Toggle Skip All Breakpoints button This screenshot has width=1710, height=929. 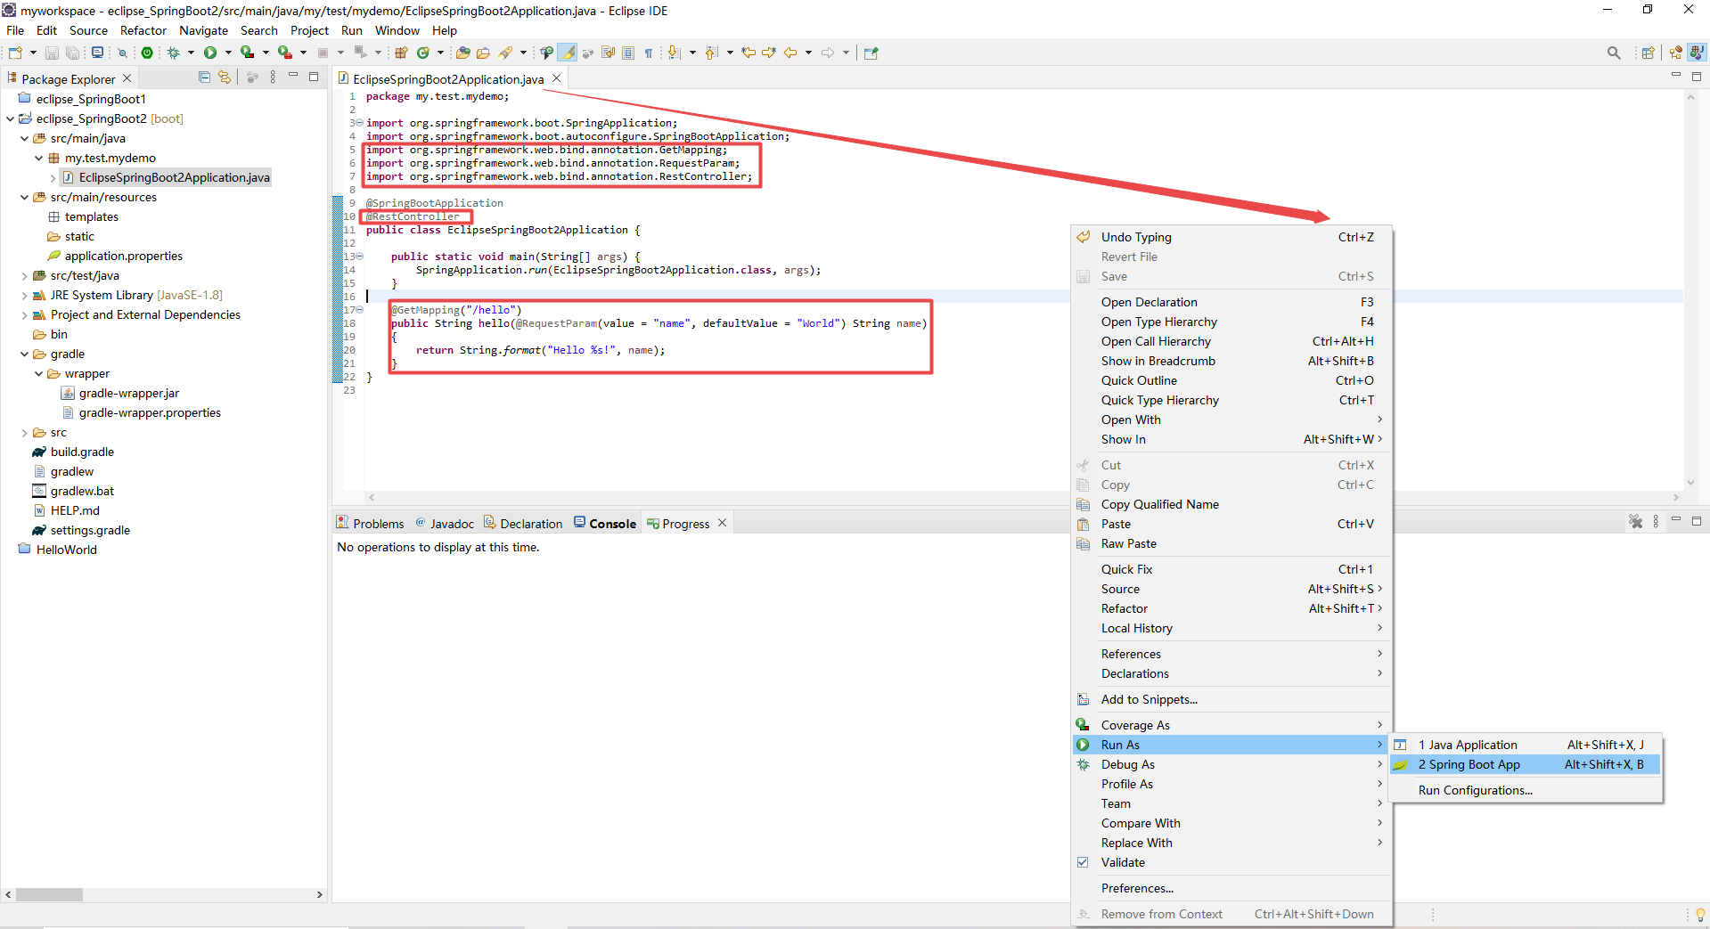[x=123, y=53]
